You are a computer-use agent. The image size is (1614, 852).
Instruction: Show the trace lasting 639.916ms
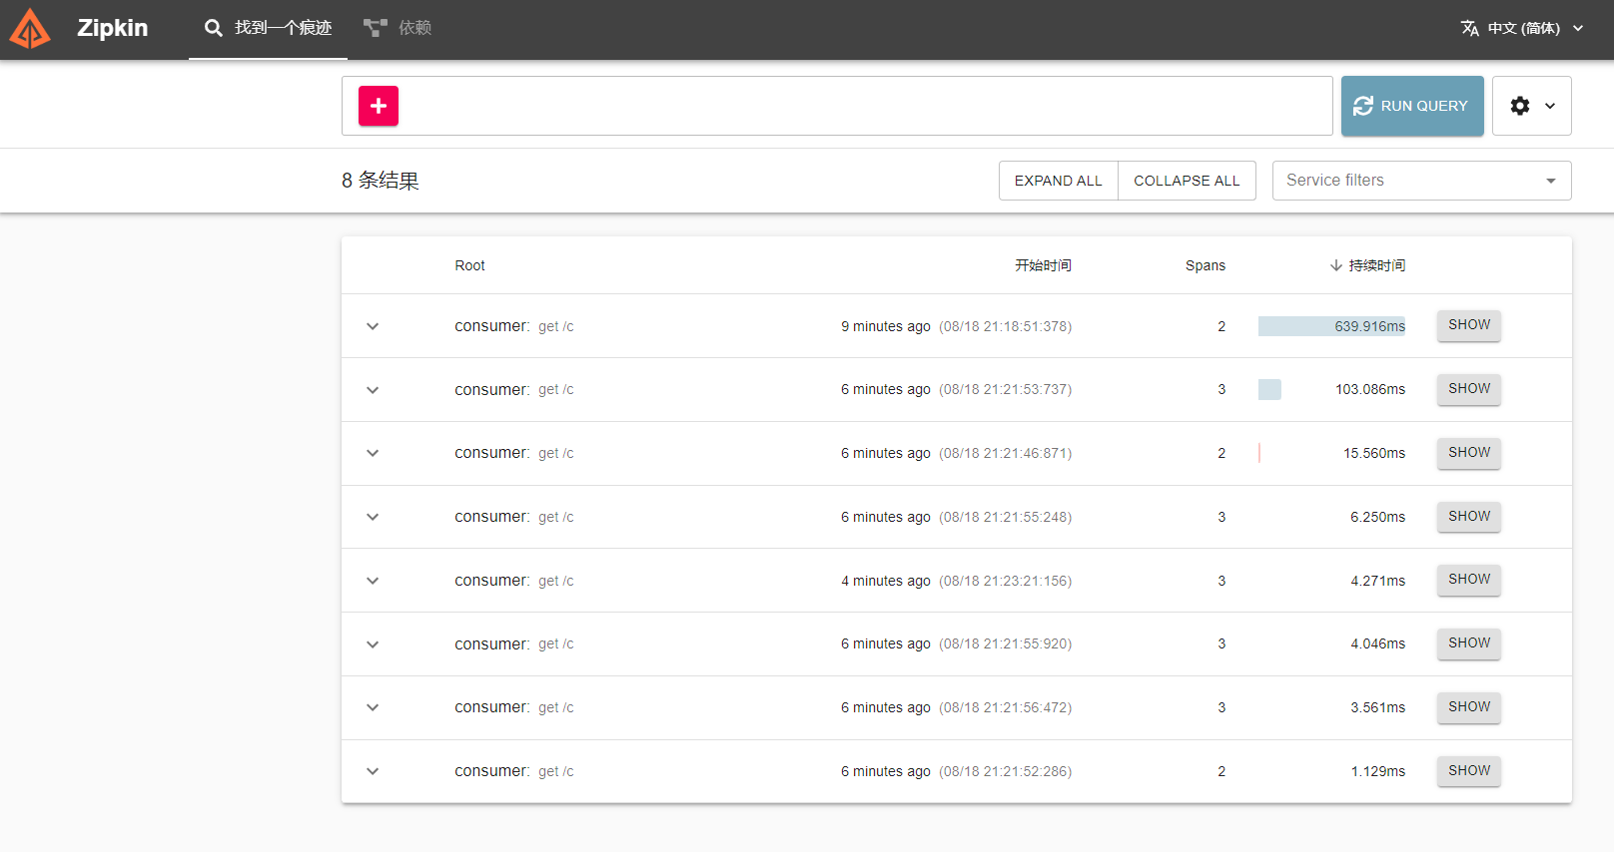1469,325
